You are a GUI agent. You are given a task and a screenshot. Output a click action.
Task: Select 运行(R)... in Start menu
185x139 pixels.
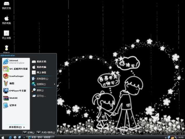(x=41, y=96)
